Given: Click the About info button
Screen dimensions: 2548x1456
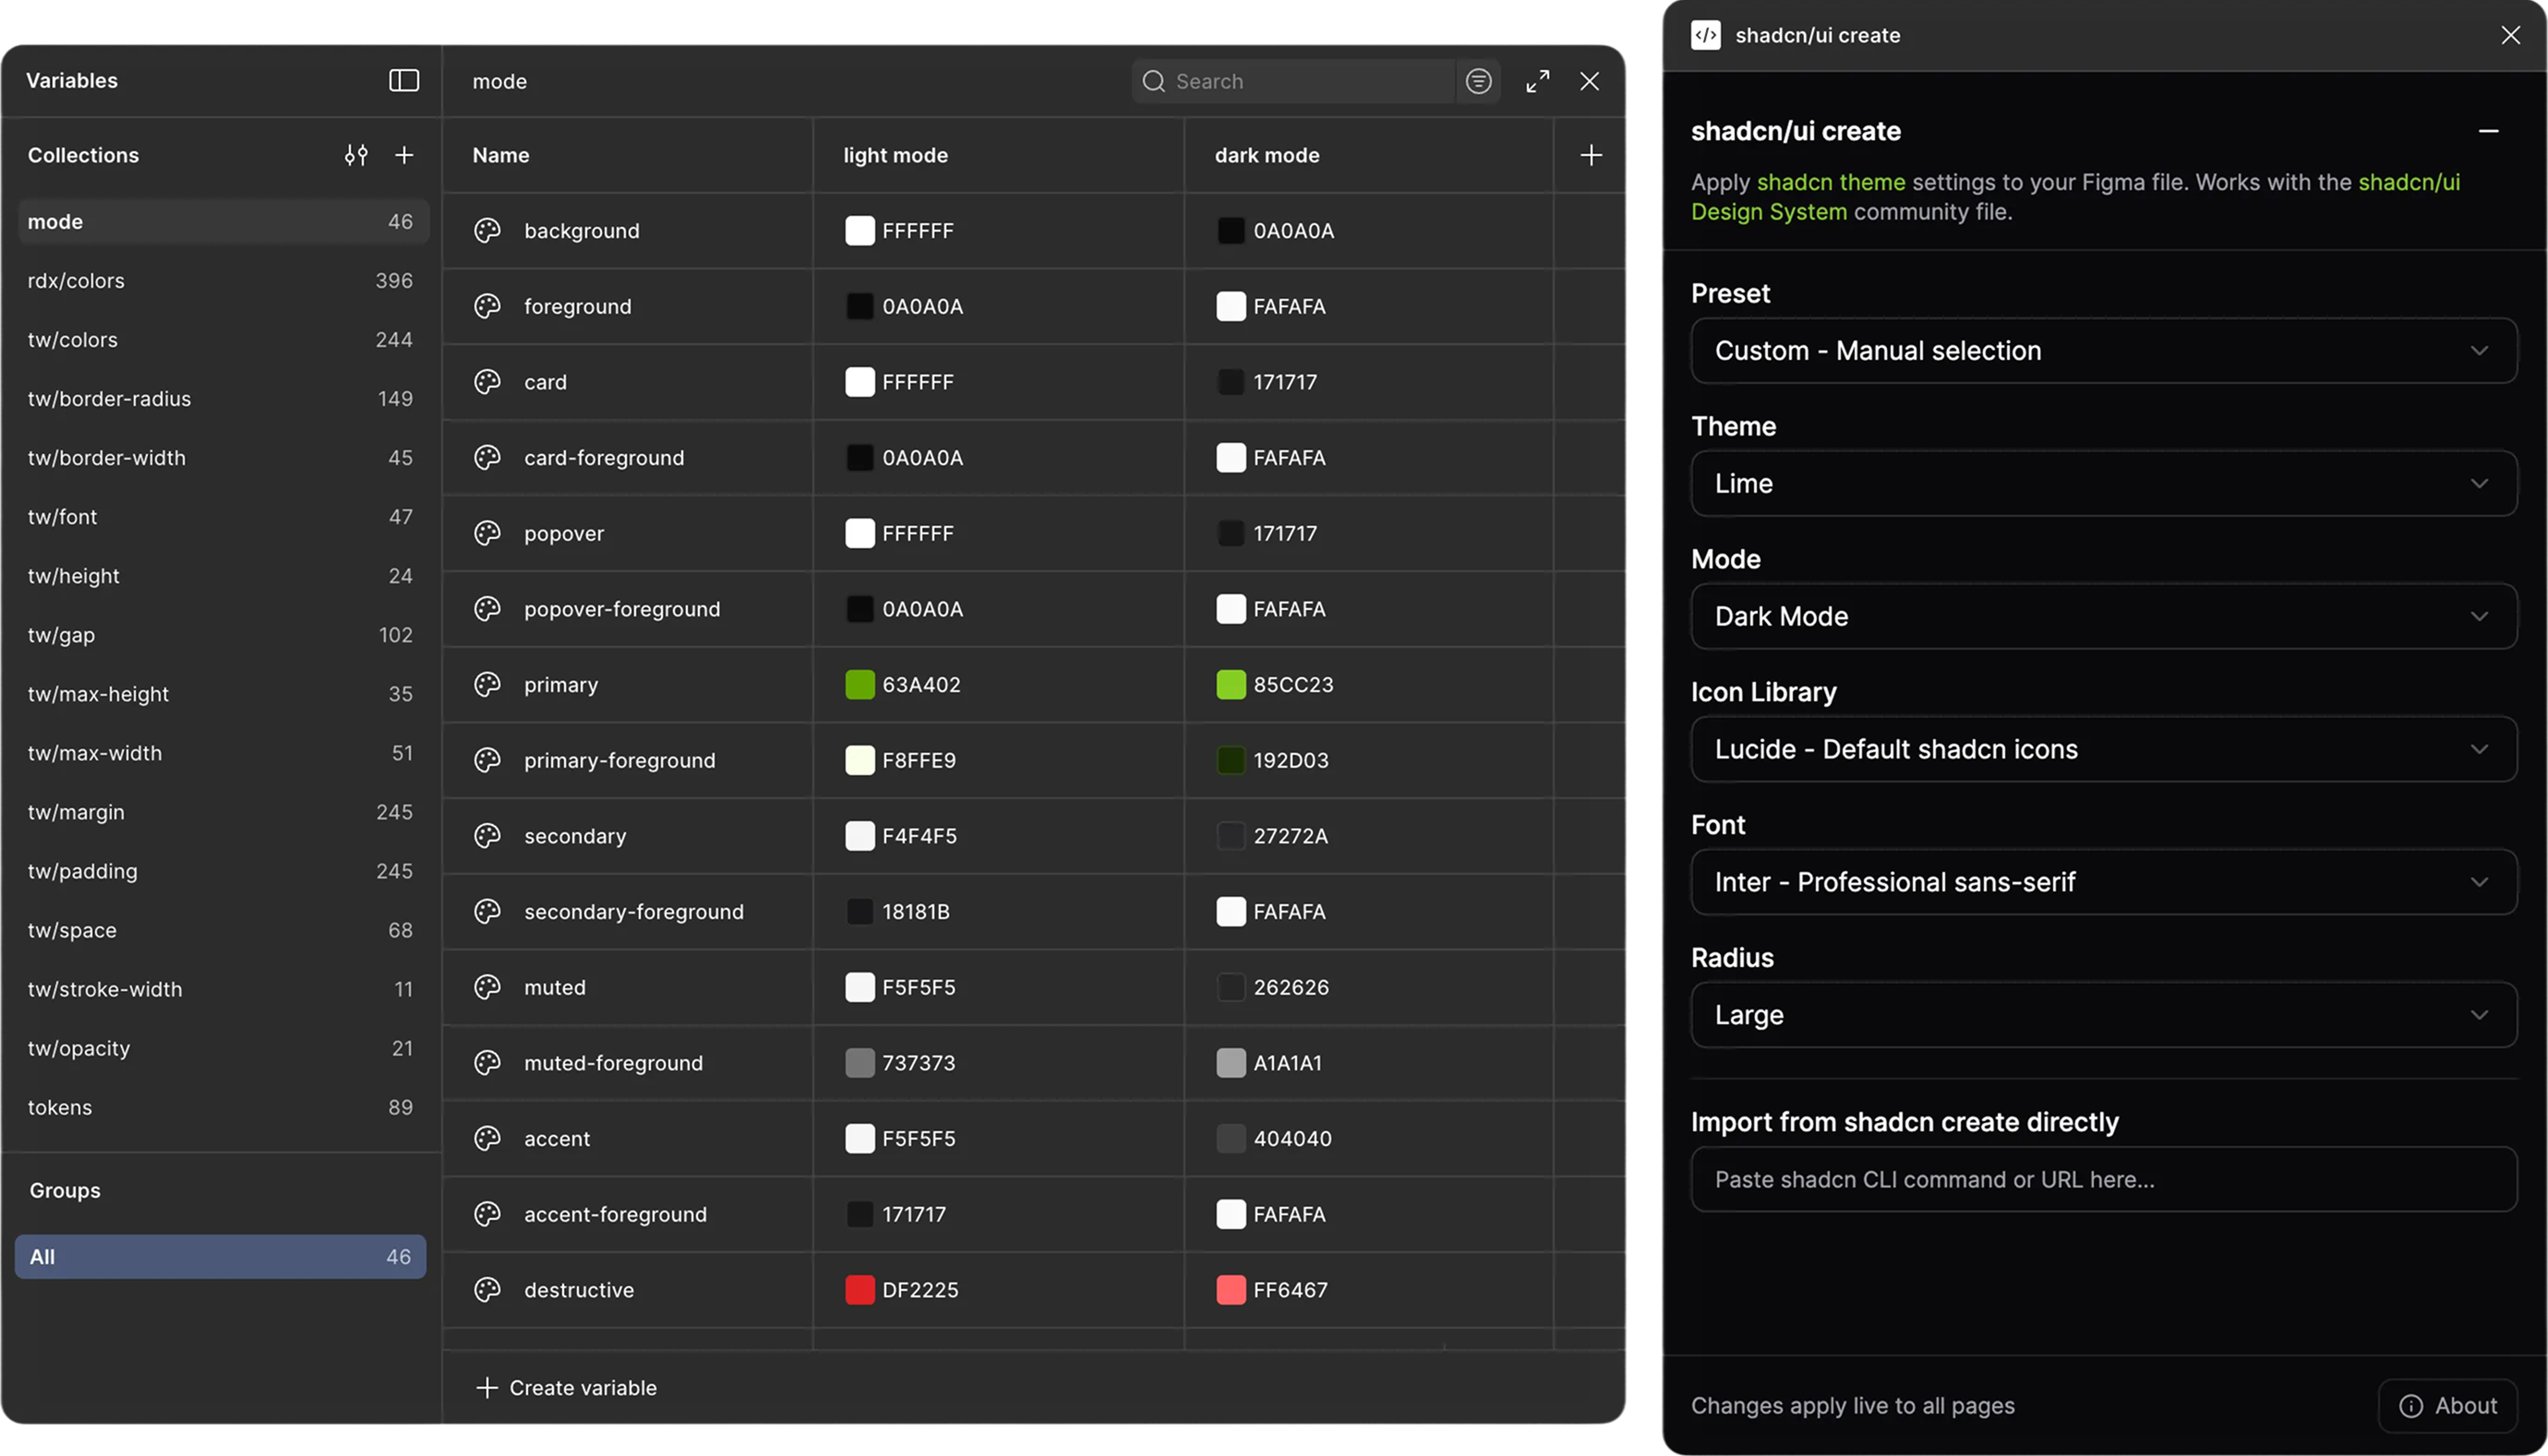Looking at the screenshot, I should [x=2447, y=1405].
